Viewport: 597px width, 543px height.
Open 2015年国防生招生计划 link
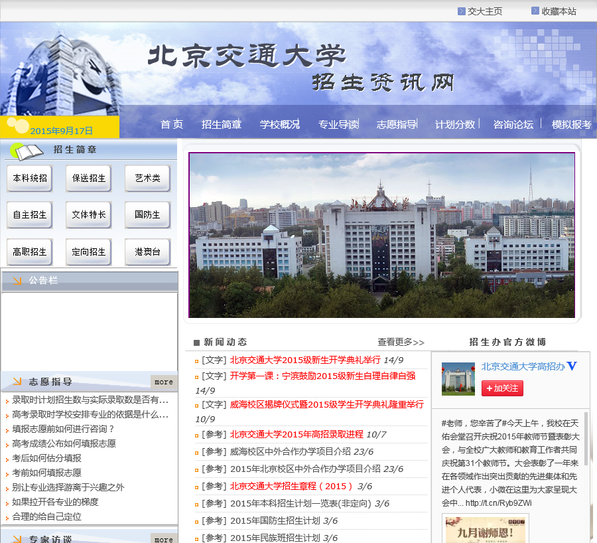click(x=275, y=521)
